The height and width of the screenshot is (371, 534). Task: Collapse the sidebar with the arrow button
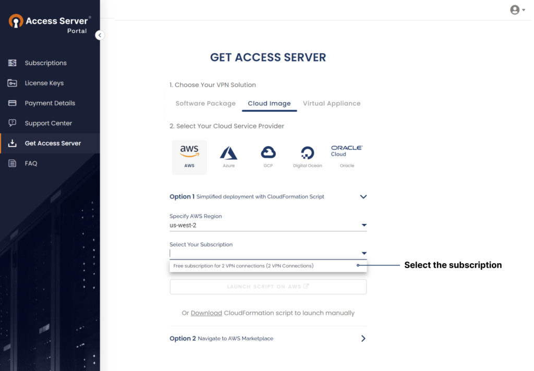tap(100, 35)
